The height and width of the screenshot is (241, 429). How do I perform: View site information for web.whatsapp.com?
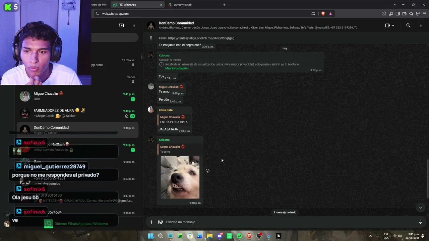97,14
